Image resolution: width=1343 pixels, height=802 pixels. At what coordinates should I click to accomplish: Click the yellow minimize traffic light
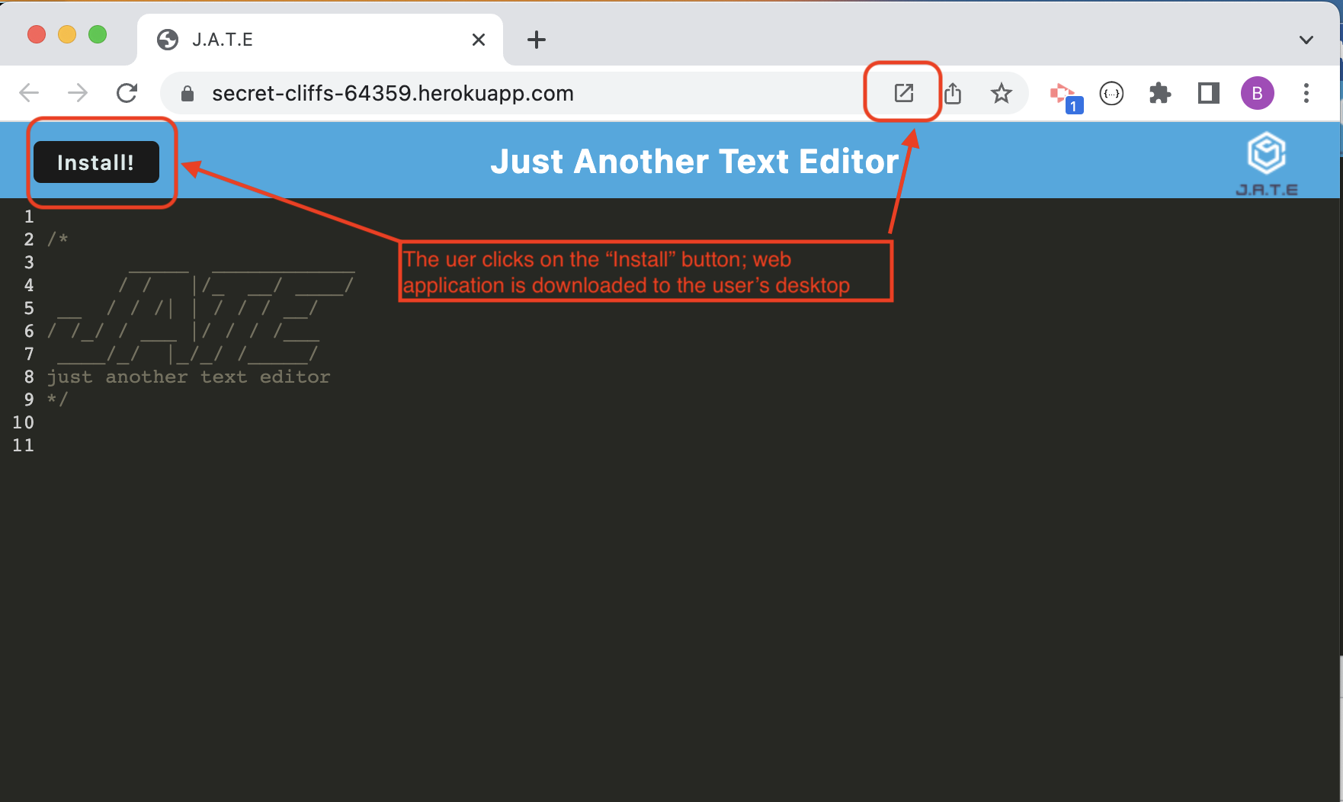pos(66,34)
